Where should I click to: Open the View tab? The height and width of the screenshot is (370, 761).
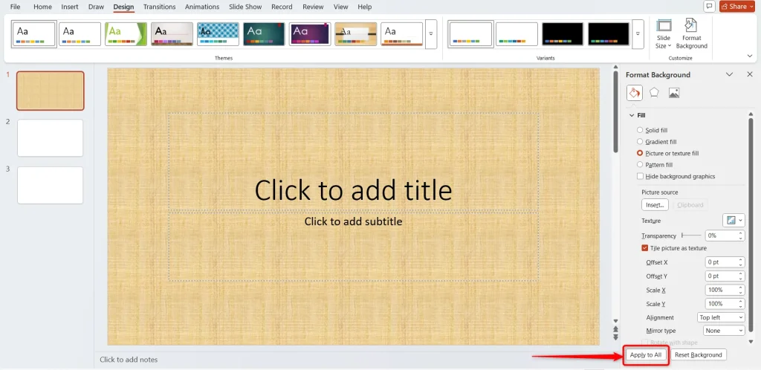pyautogui.click(x=340, y=7)
